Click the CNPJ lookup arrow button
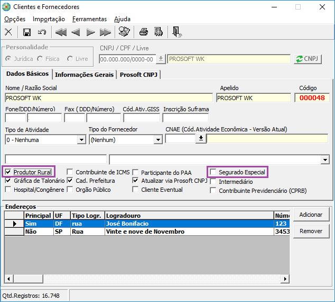The image size is (335, 302). pos(161,59)
